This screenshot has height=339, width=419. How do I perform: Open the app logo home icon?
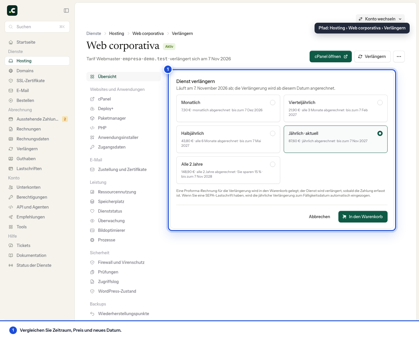tap(12, 10)
